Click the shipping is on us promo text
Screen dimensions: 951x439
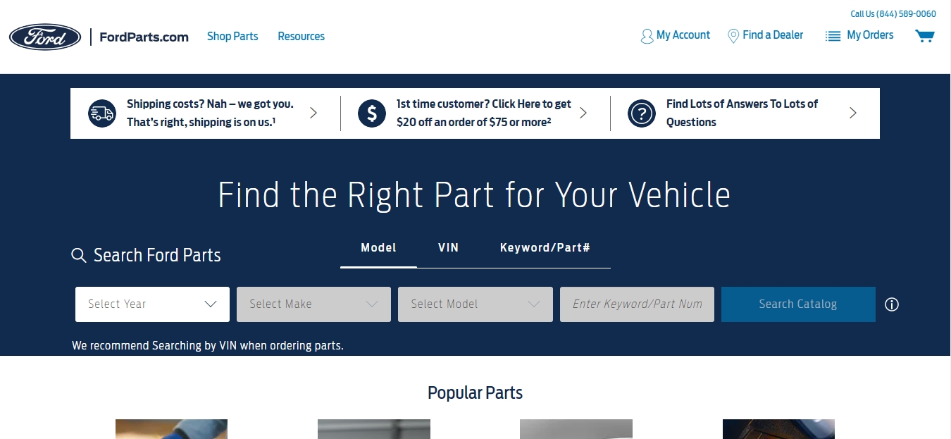tap(210, 113)
